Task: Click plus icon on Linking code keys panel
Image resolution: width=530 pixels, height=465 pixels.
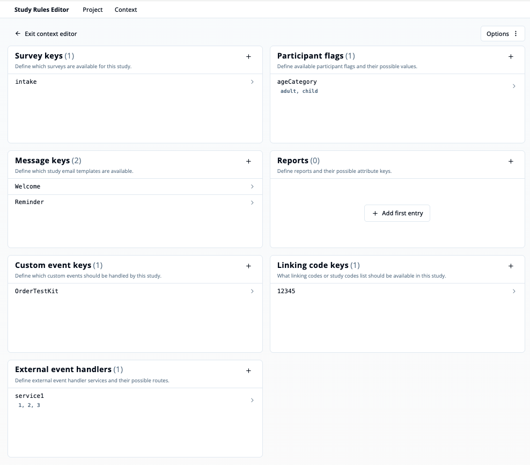Action: (511, 265)
